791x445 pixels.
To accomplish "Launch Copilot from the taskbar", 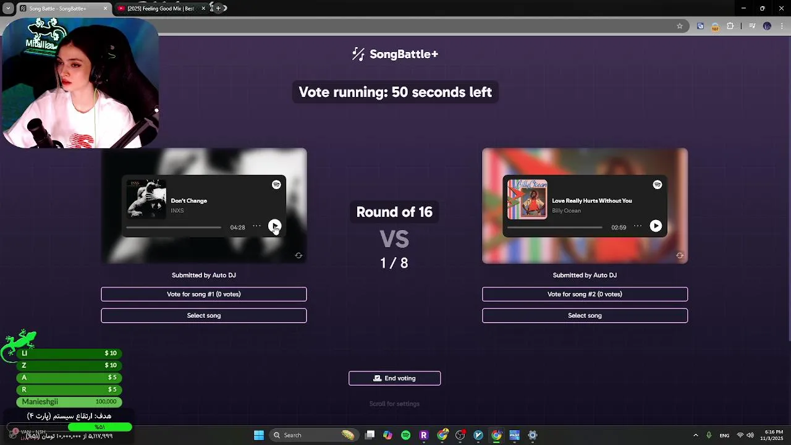I will (387, 435).
